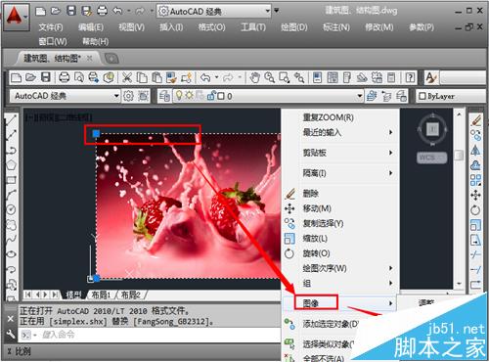Select the Circle tool in the draw toolbar
489x362 pixels.
tap(11, 209)
